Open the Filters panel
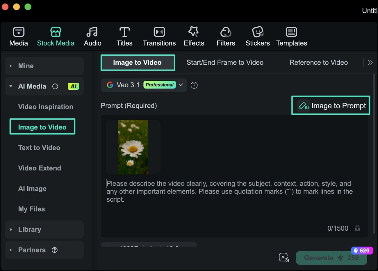The image size is (378, 271). pyautogui.click(x=226, y=37)
